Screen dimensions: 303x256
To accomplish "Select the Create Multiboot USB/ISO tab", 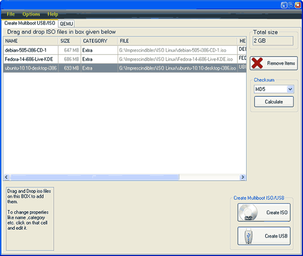I will coord(29,23).
